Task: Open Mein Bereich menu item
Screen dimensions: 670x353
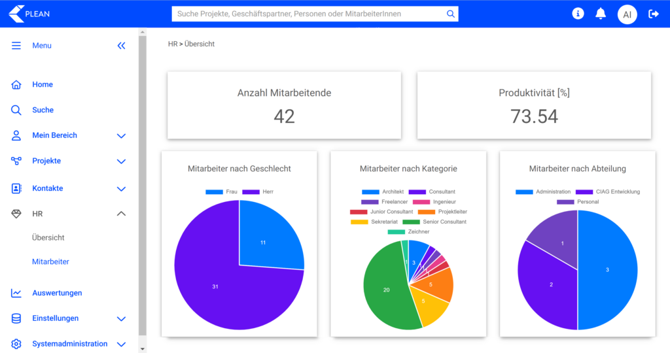Action: 55,135
